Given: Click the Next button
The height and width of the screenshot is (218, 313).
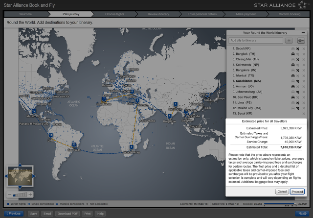Looking at the screenshot, I should point(302,214).
